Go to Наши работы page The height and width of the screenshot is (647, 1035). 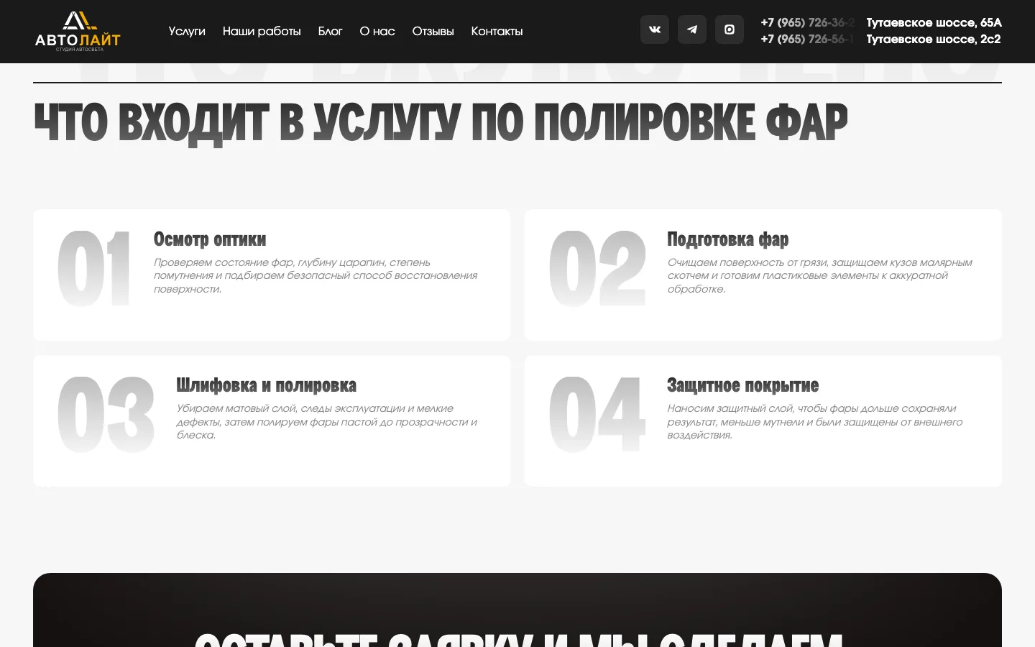[262, 31]
